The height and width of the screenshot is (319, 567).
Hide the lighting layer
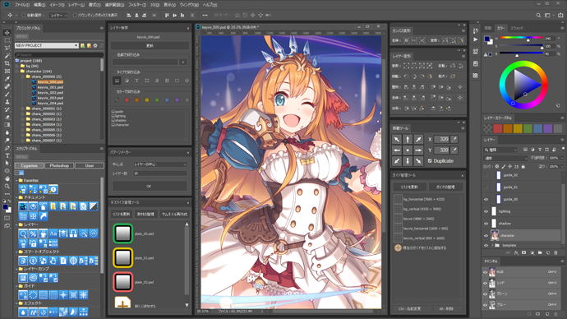486,211
